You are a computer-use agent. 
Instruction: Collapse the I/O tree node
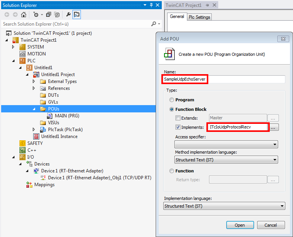point(13,157)
